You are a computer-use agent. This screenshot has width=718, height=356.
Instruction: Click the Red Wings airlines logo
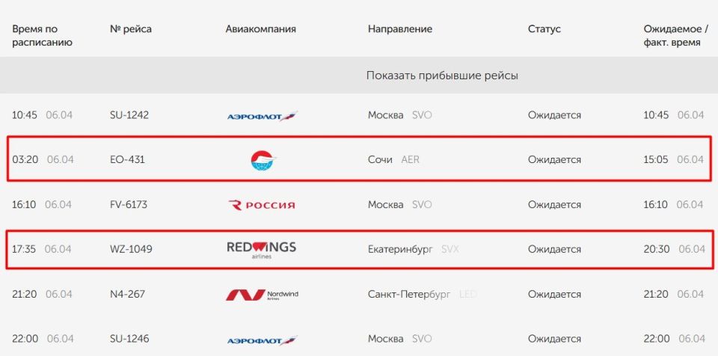tap(261, 248)
